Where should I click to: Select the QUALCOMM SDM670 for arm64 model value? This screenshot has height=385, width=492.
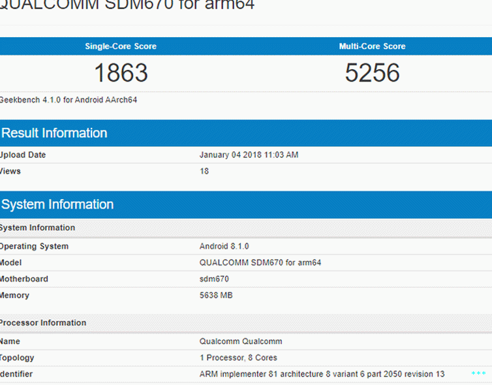[260, 262]
